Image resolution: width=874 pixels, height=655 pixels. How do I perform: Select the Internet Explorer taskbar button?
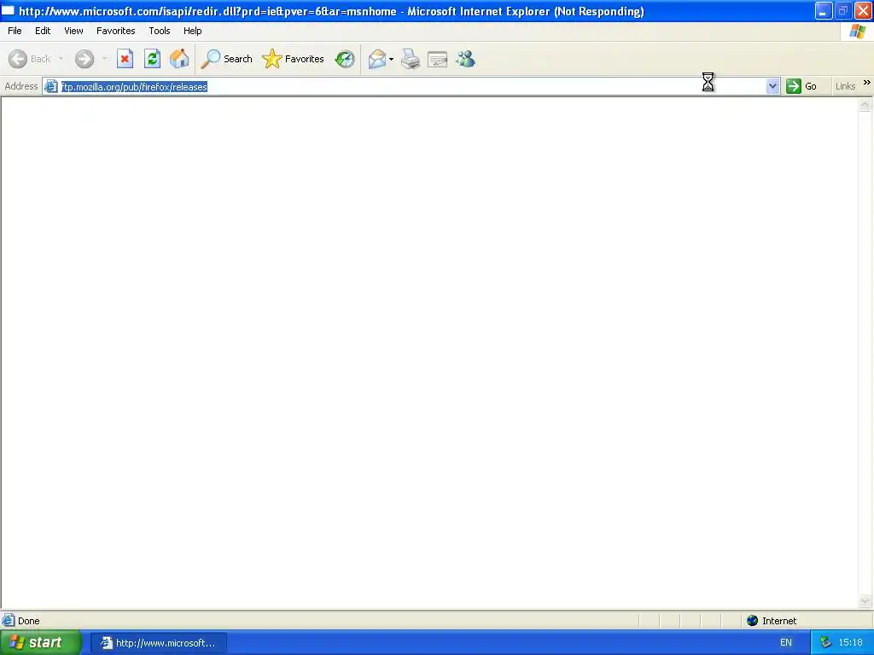pyautogui.click(x=159, y=643)
